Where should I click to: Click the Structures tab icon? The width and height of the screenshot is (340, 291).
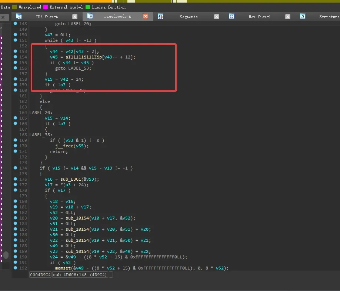(303, 16)
